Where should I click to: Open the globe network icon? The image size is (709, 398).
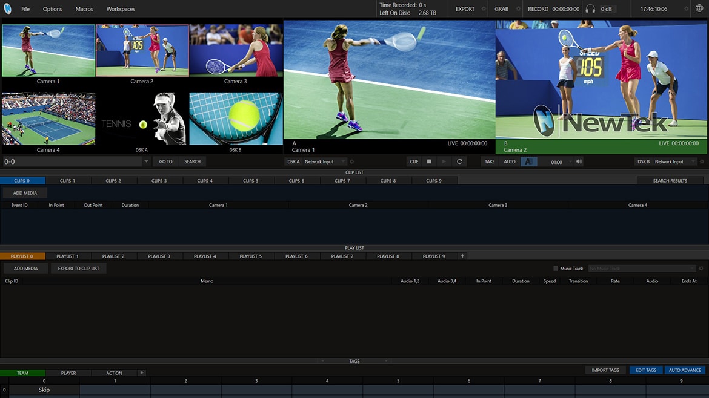[700, 9]
